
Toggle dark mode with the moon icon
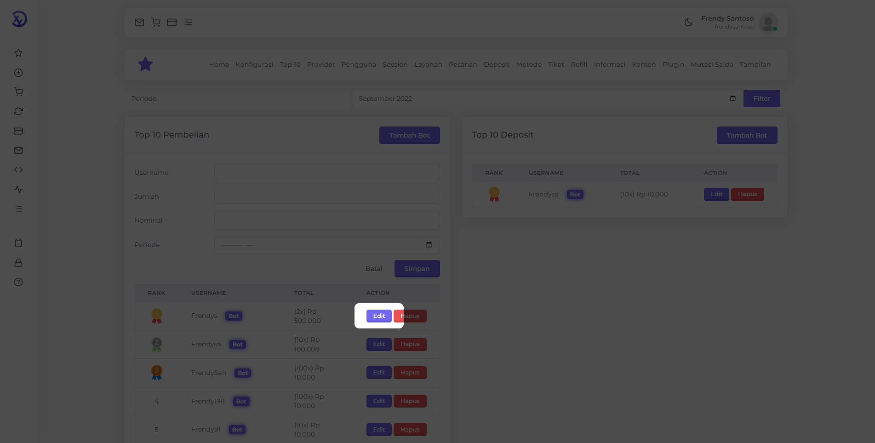click(x=688, y=22)
